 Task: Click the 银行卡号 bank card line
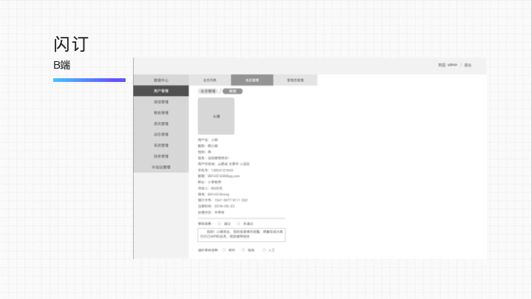(223, 200)
